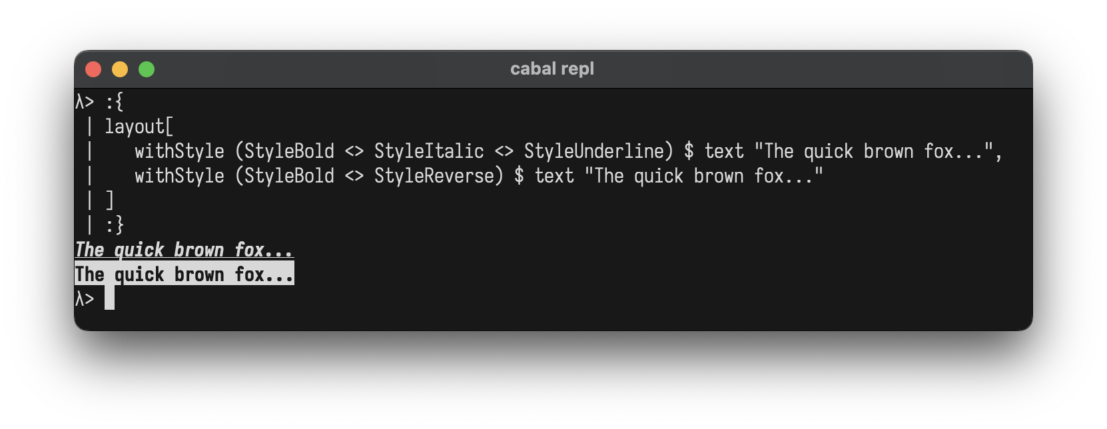This screenshot has height=429, width=1107.
Task: Click the underlined italic output line
Action: click(x=184, y=250)
